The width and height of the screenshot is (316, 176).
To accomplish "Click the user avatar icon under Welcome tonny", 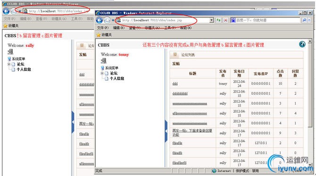I will click(104, 61).
